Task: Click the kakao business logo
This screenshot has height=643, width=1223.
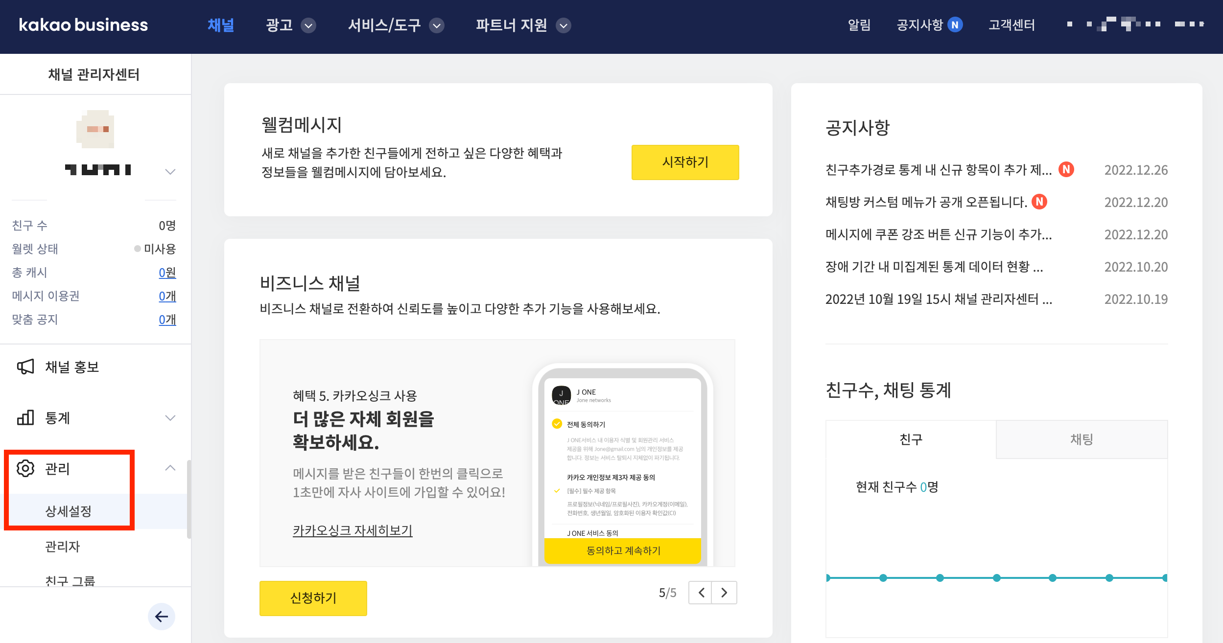Action: pos(83,25)
